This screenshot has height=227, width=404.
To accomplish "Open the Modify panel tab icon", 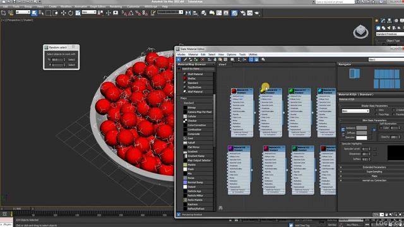I will [x=383, y=21].
